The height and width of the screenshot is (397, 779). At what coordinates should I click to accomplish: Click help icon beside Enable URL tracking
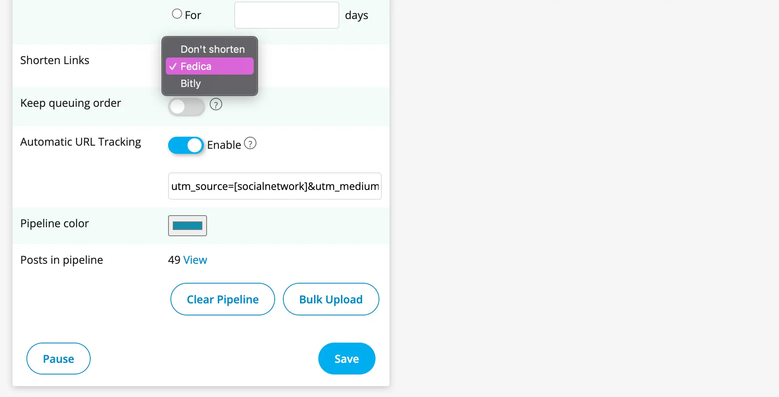click(x=250, y=144)
